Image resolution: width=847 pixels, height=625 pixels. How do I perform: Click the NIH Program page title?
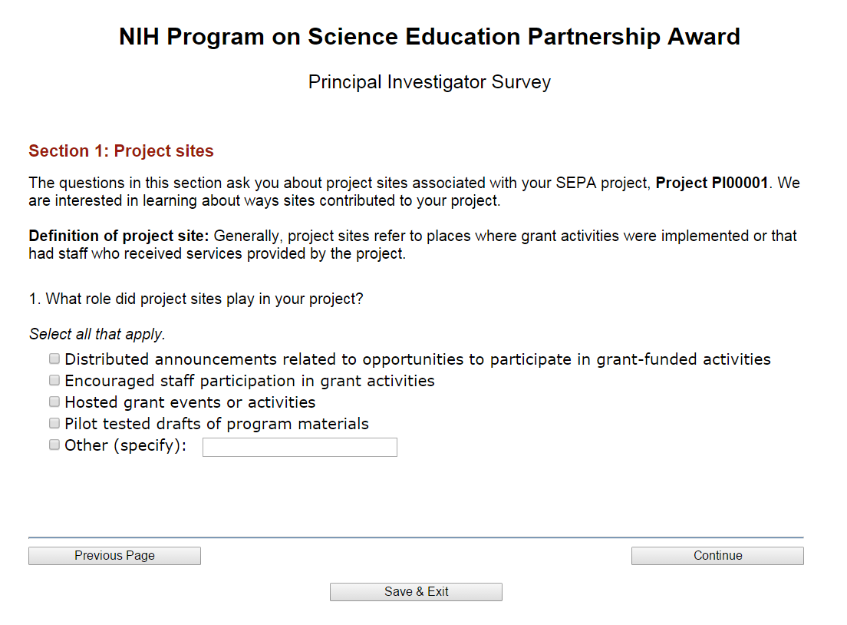430,37
